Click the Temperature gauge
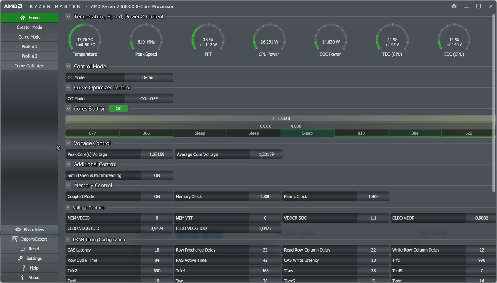Image resolution: width=497 pixels, height=283 pixels. coord(85,40)
